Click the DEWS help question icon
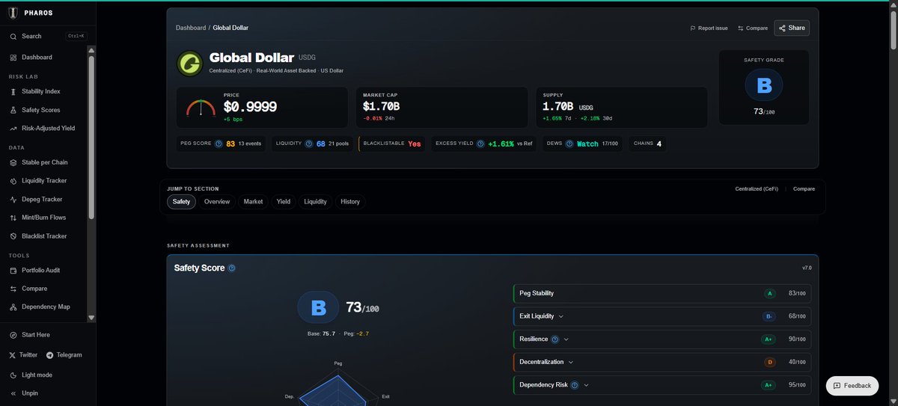898x406 pixels. pos(569,144)
